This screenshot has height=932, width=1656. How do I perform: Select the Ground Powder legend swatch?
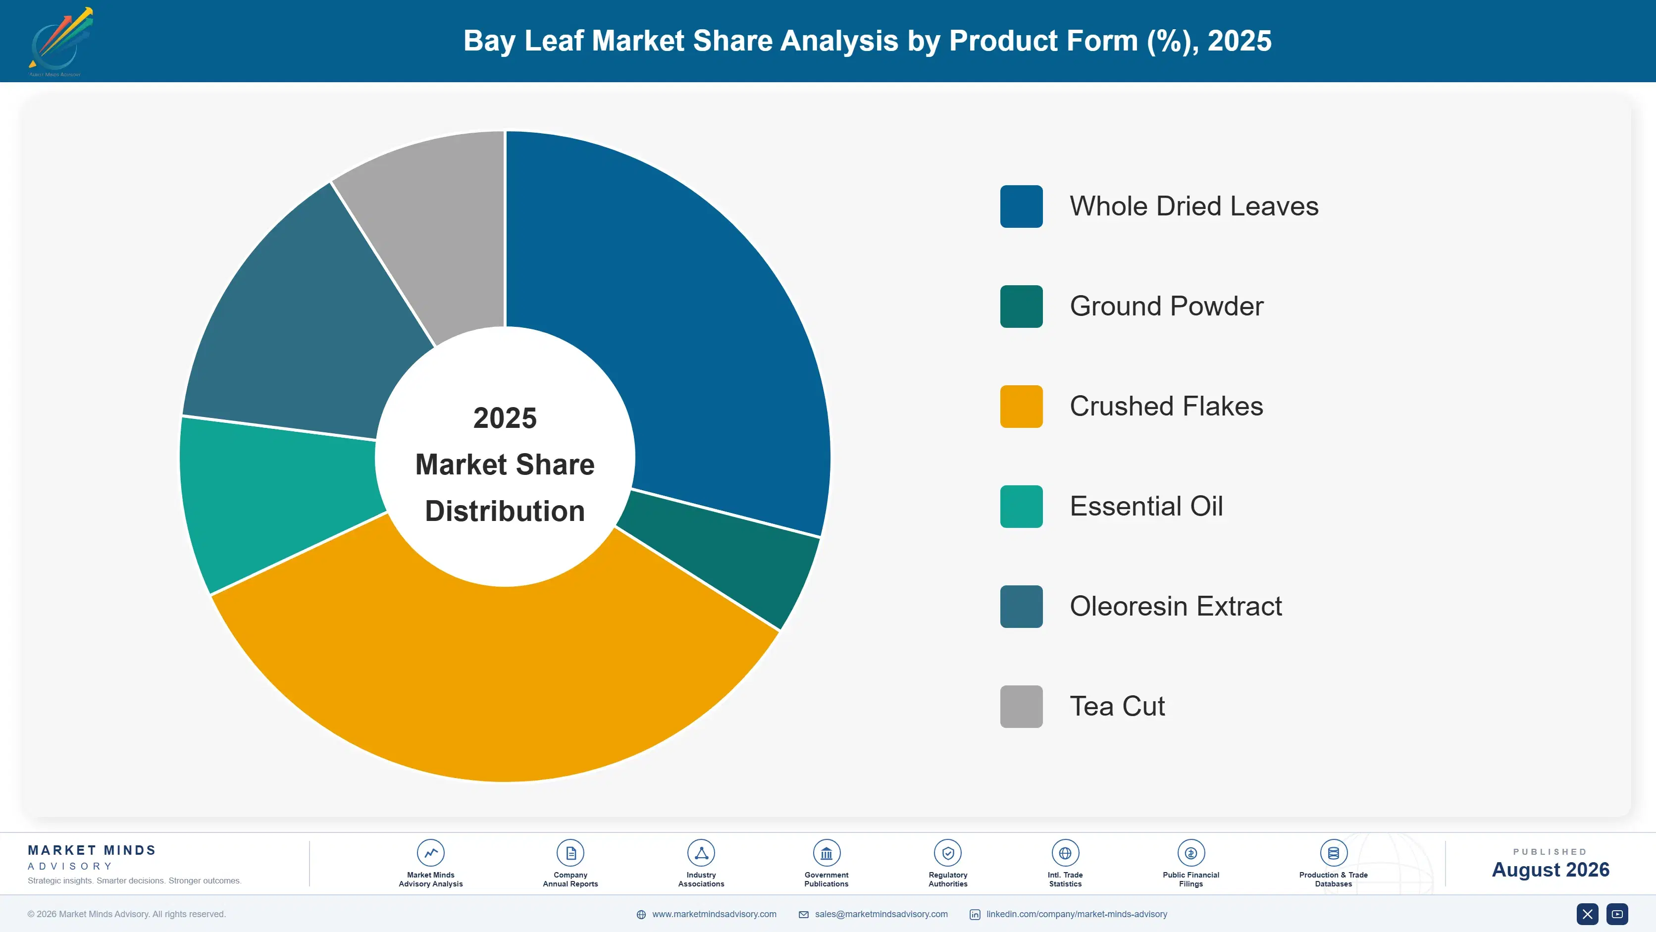tap(1022, 307)
